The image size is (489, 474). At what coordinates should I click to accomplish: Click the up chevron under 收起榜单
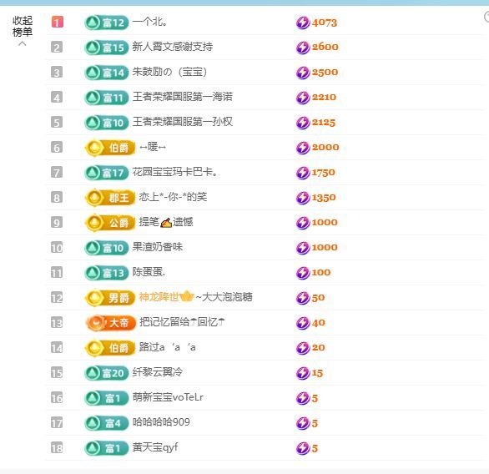23,44
